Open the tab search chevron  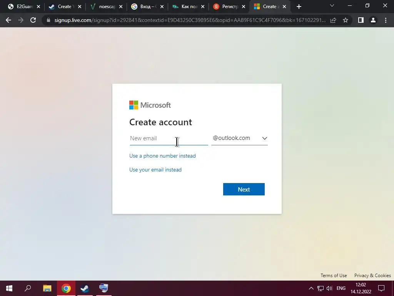point(332,5)
